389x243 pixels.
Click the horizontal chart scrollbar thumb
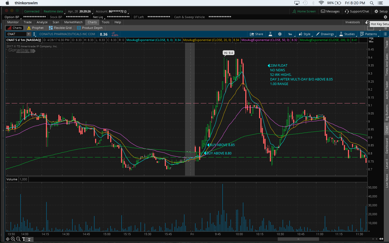click(x=298, y=239)
